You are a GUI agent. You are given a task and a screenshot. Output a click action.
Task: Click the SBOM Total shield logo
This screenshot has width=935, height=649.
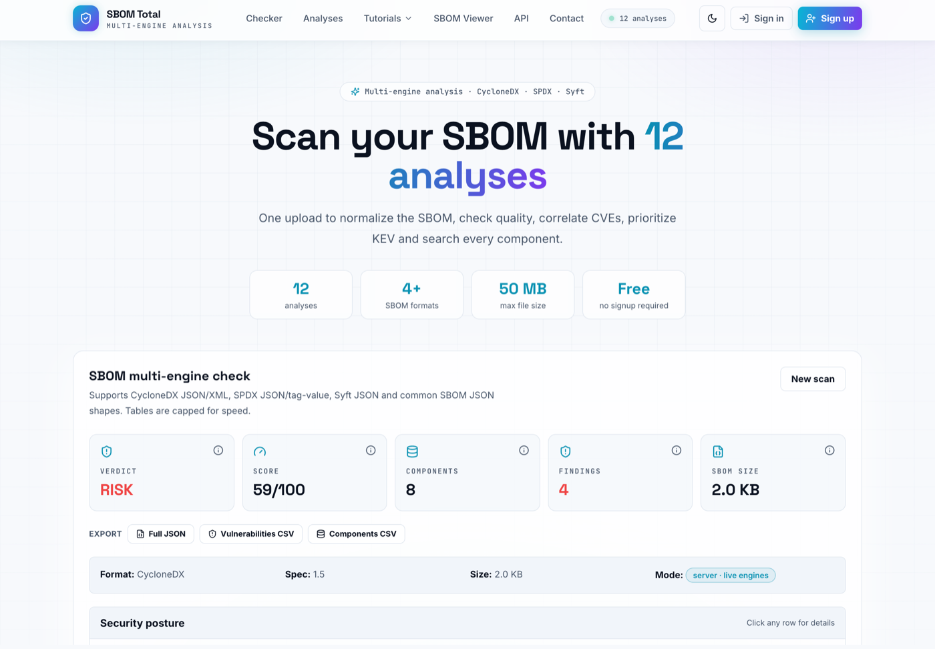click(x=85, y=19)
